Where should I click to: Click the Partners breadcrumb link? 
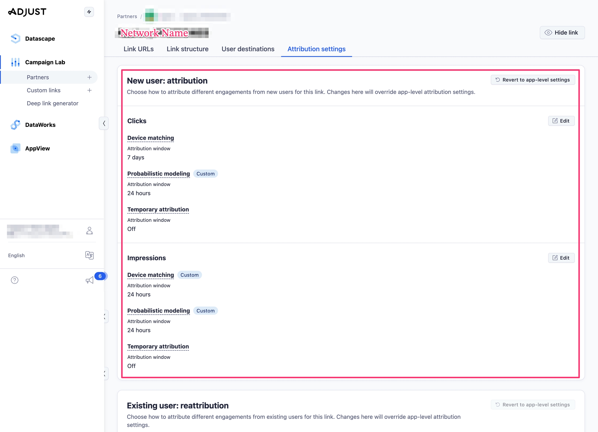(127, 16)
